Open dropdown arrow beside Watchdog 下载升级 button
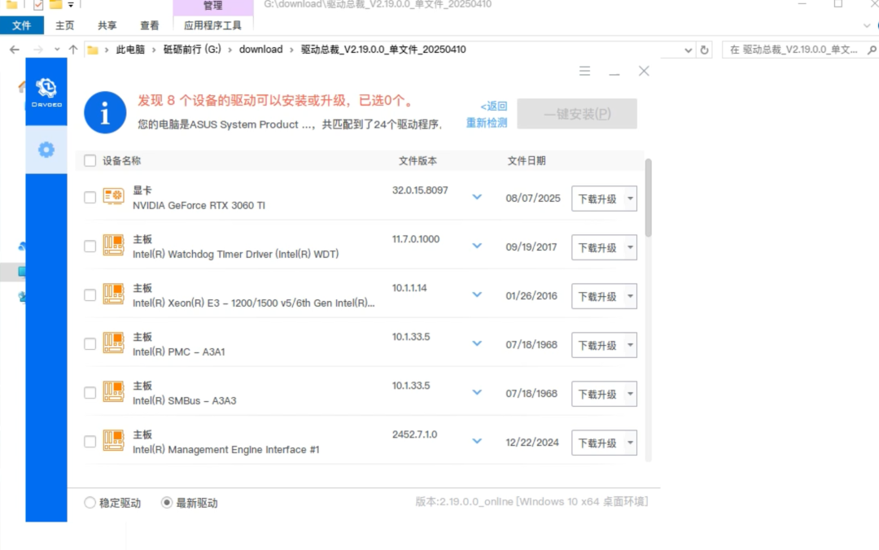The width and height of the screenshot is (879, 550). [630, 247]
